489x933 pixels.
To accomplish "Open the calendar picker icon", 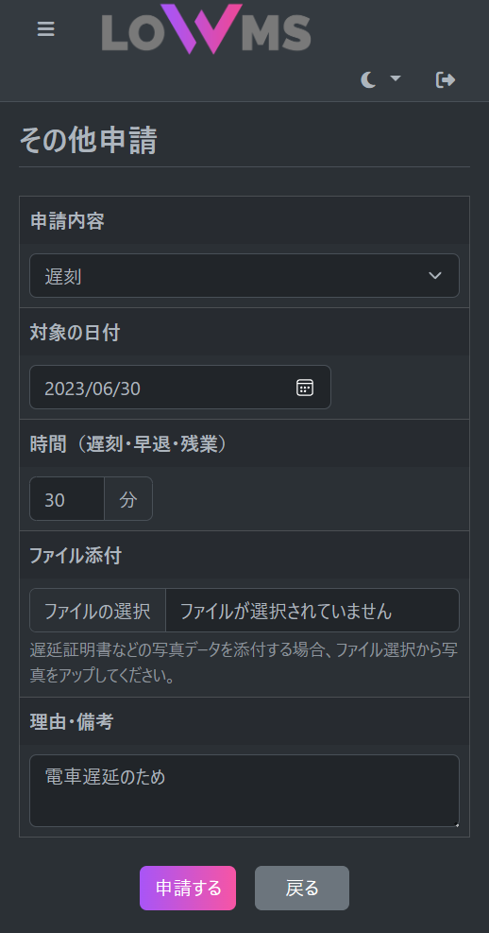I will point(305,388).
